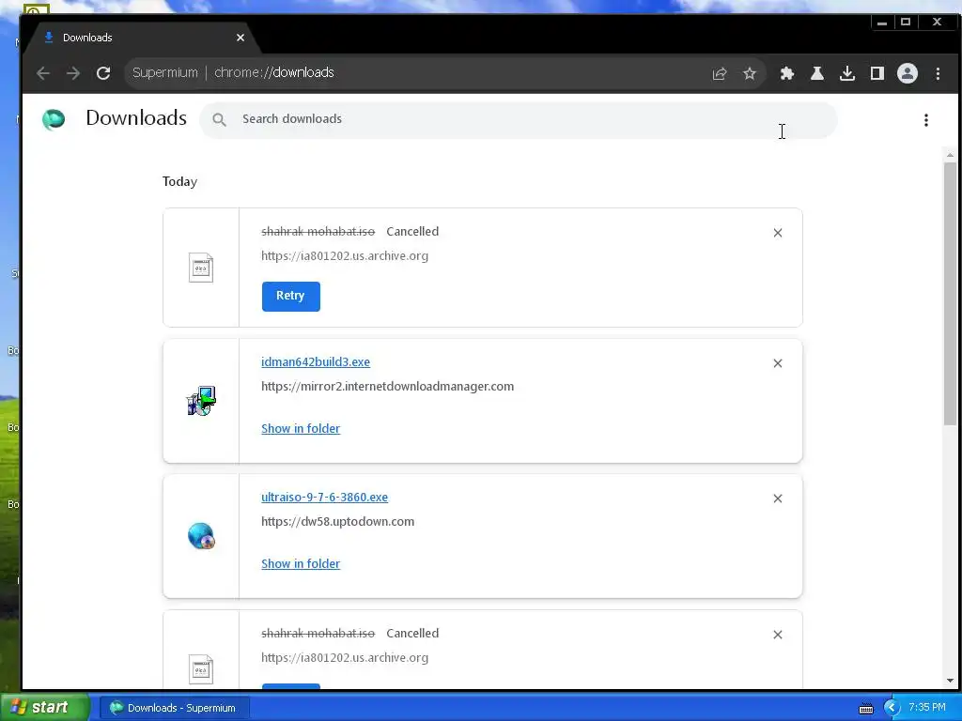
Task: Select the Downloads browser tab
Action: 141,38
